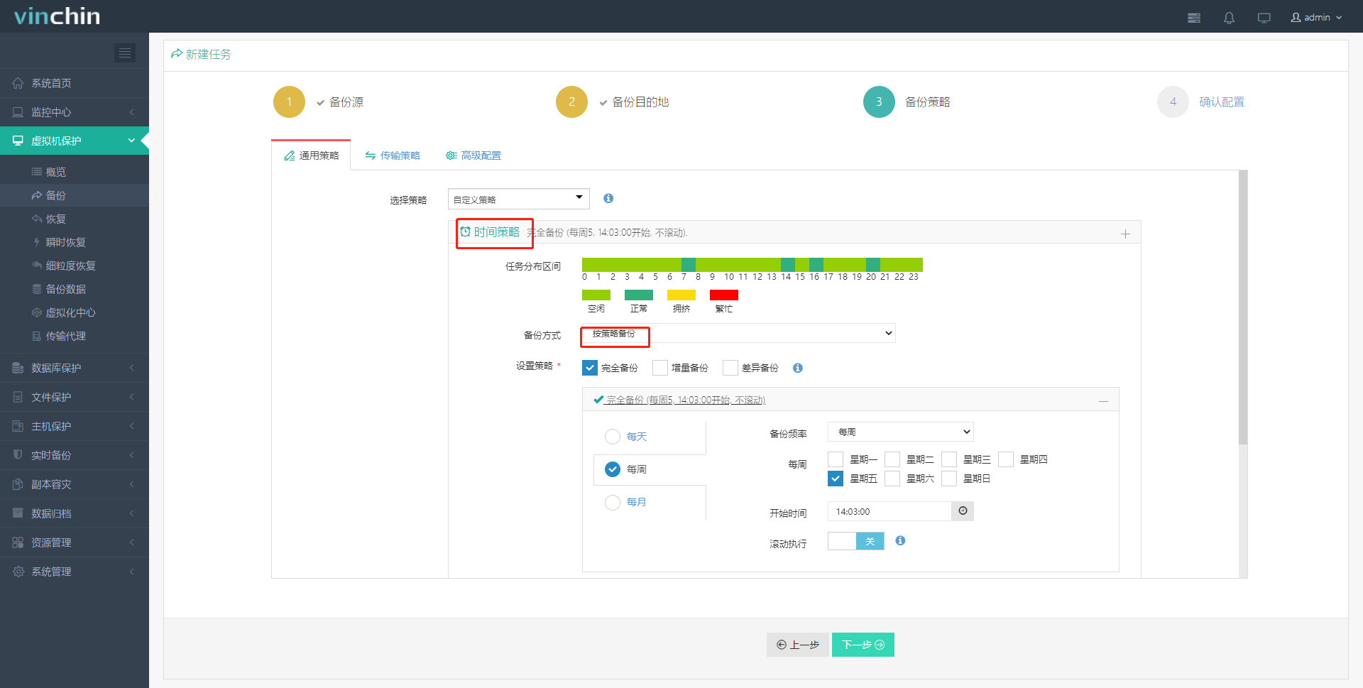Switch to the 高级配置 tab
Screen dimensions: 1363x688
474,155
